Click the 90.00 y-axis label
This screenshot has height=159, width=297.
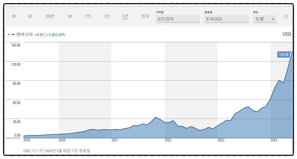click(x=17, y=84)
